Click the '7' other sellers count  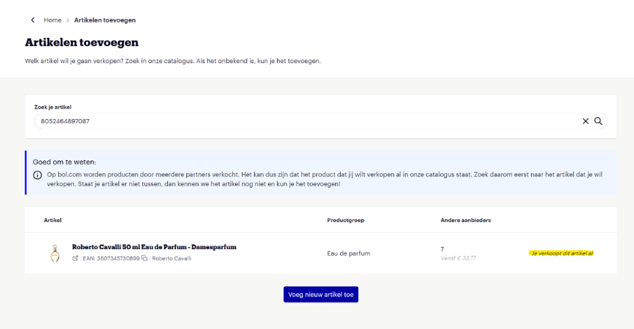point(442,249)
